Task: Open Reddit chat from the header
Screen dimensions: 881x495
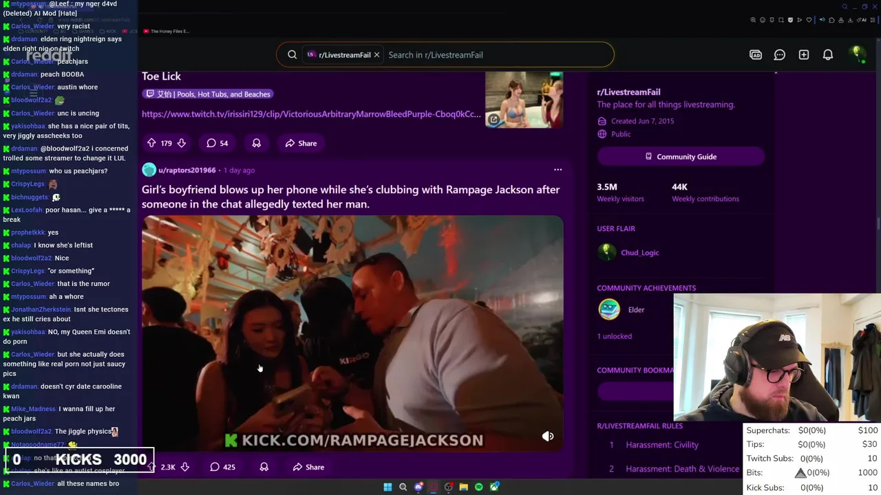Action: (779, 55)
